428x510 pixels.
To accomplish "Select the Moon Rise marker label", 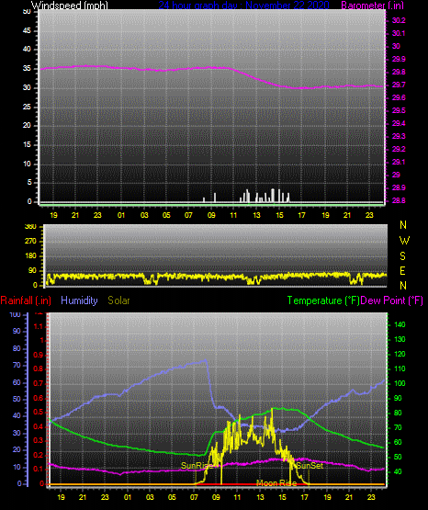I will coord(276,483).
